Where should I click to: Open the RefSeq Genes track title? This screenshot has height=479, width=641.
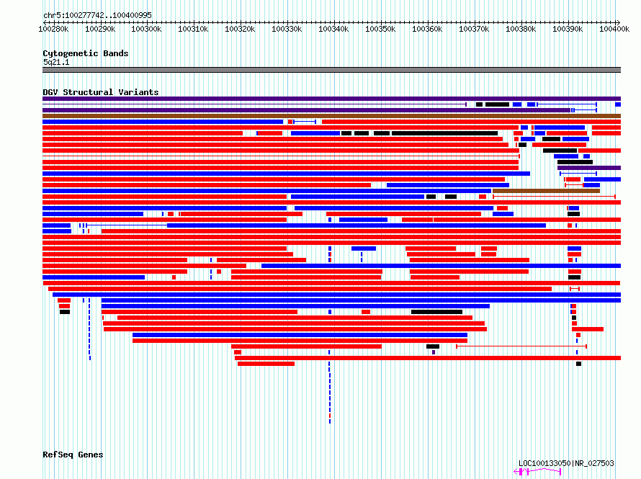tap(73, 455)
